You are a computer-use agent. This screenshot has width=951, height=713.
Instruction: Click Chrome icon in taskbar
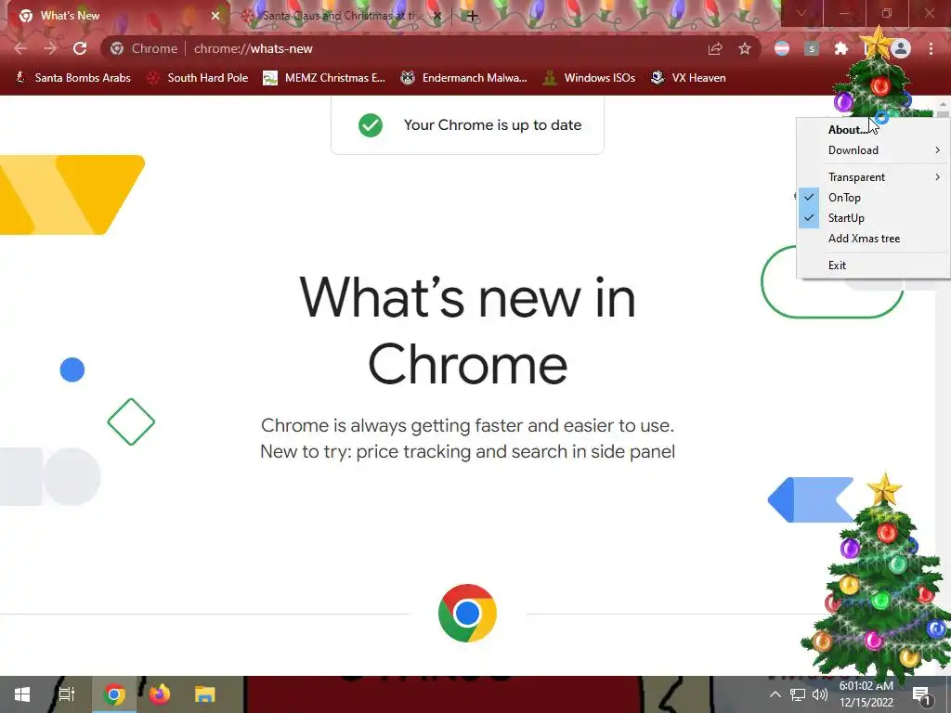coord(114,694)
